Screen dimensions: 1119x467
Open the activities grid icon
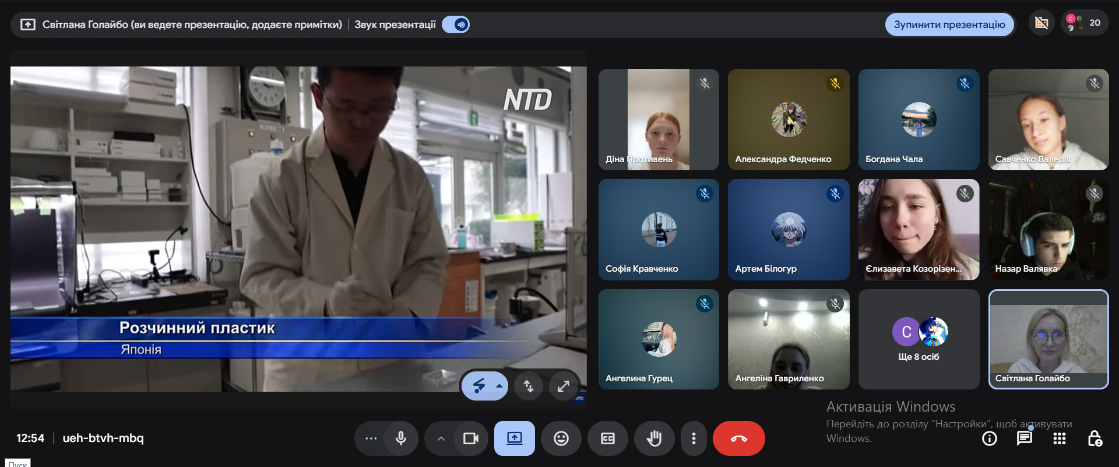click(1059, 438)
